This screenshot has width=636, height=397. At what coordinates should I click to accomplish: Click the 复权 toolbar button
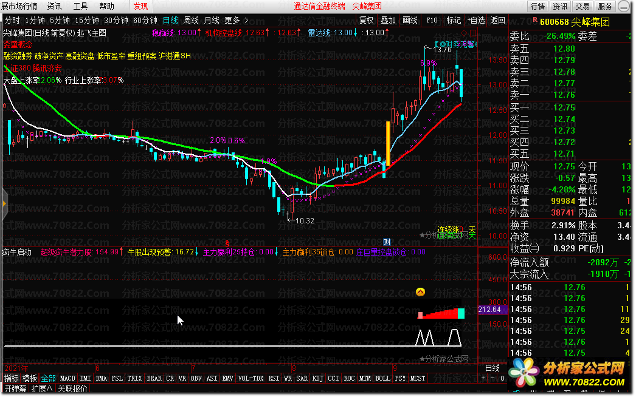pos(366,20)
